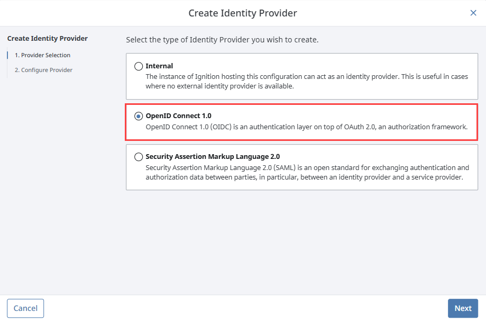Click the OIDC authentication layer description text
This screenshot has height=321, width=486.
pyautogui.click(x=307, y=127)
